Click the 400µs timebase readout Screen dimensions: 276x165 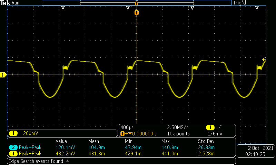[127, 128]
